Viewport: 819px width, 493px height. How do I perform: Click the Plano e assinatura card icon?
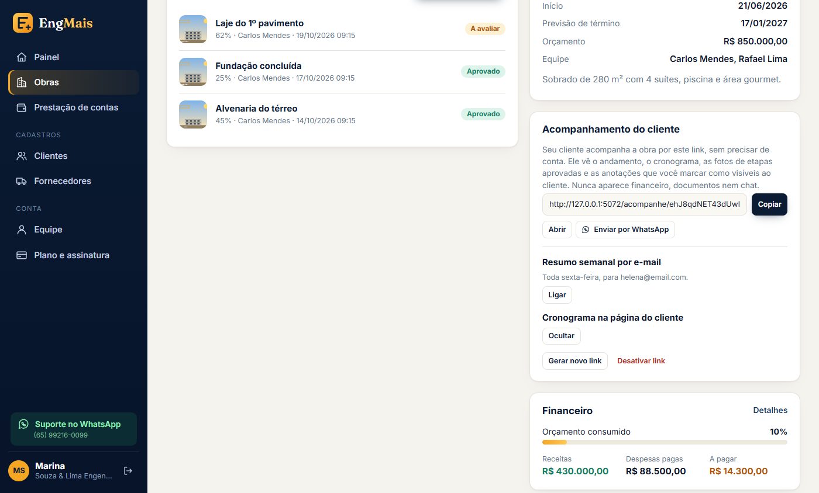pos(22,255)
